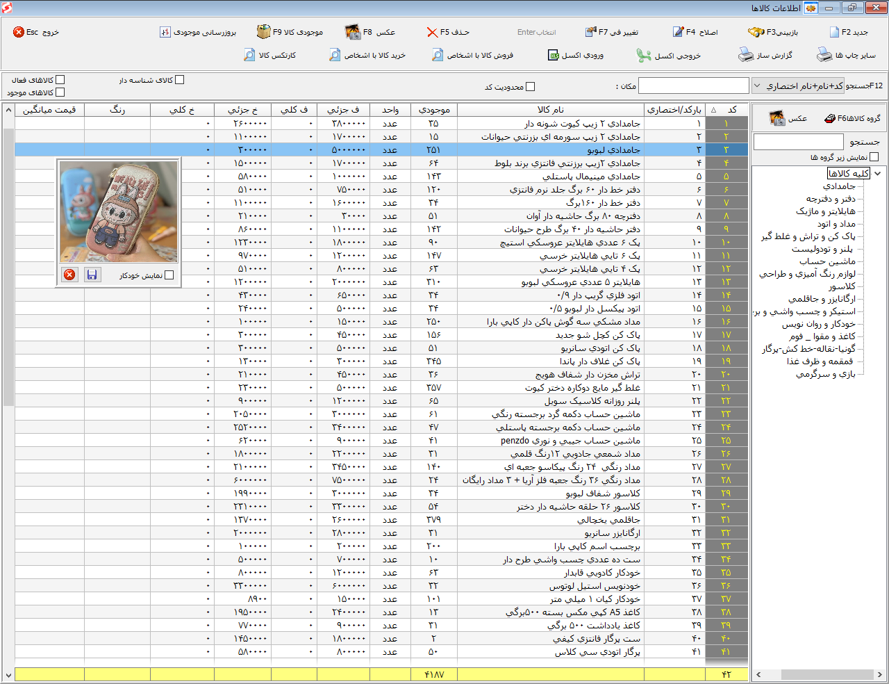Open گزارش ساز report builder
The image size is (889, 684).
tap(765, 55)
